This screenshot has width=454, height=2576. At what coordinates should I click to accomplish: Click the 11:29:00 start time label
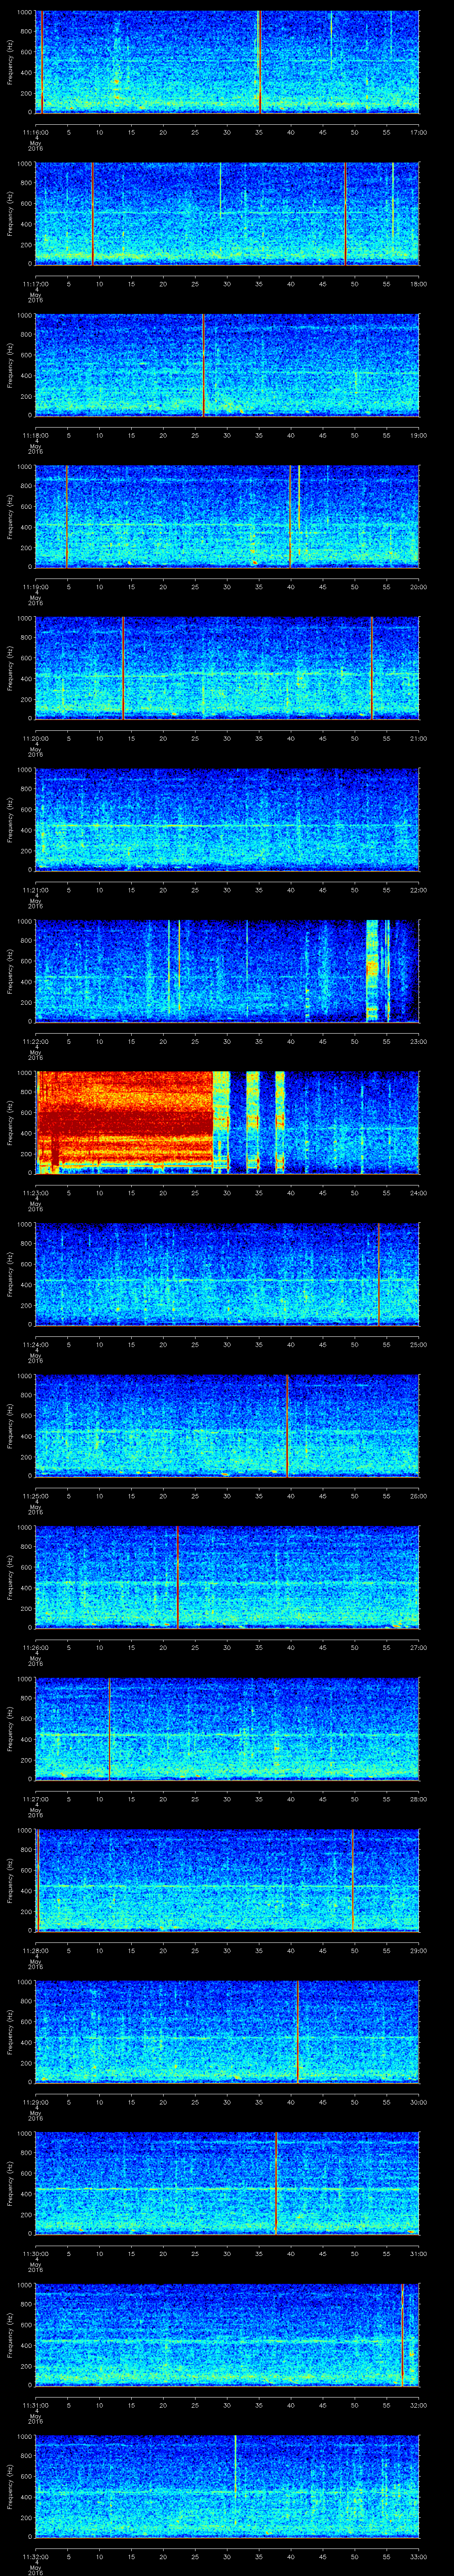click(36, 2101)
